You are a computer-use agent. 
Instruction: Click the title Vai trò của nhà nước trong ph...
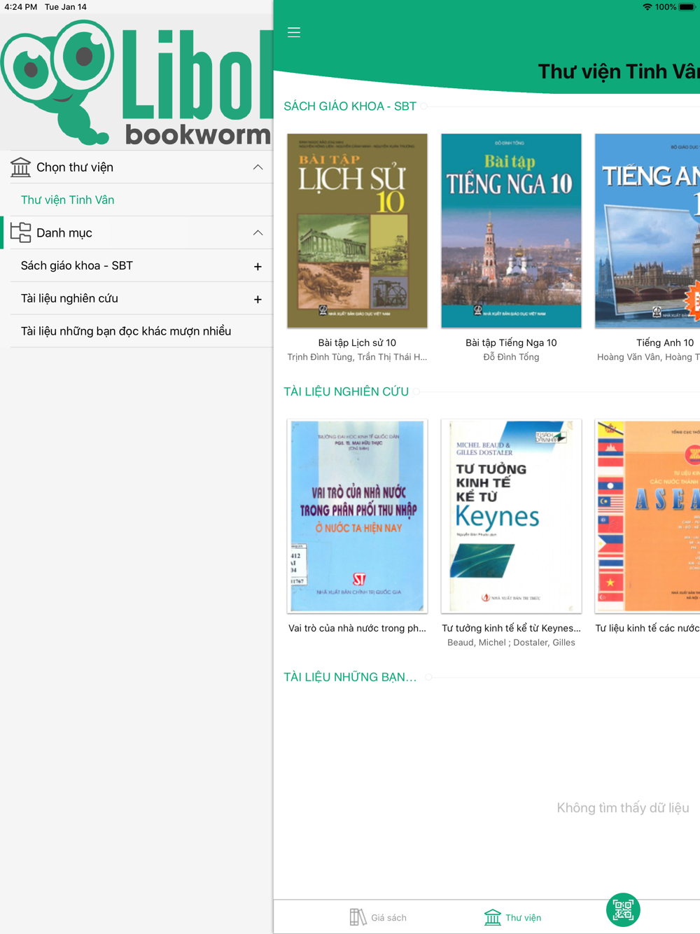click(357, 629)
